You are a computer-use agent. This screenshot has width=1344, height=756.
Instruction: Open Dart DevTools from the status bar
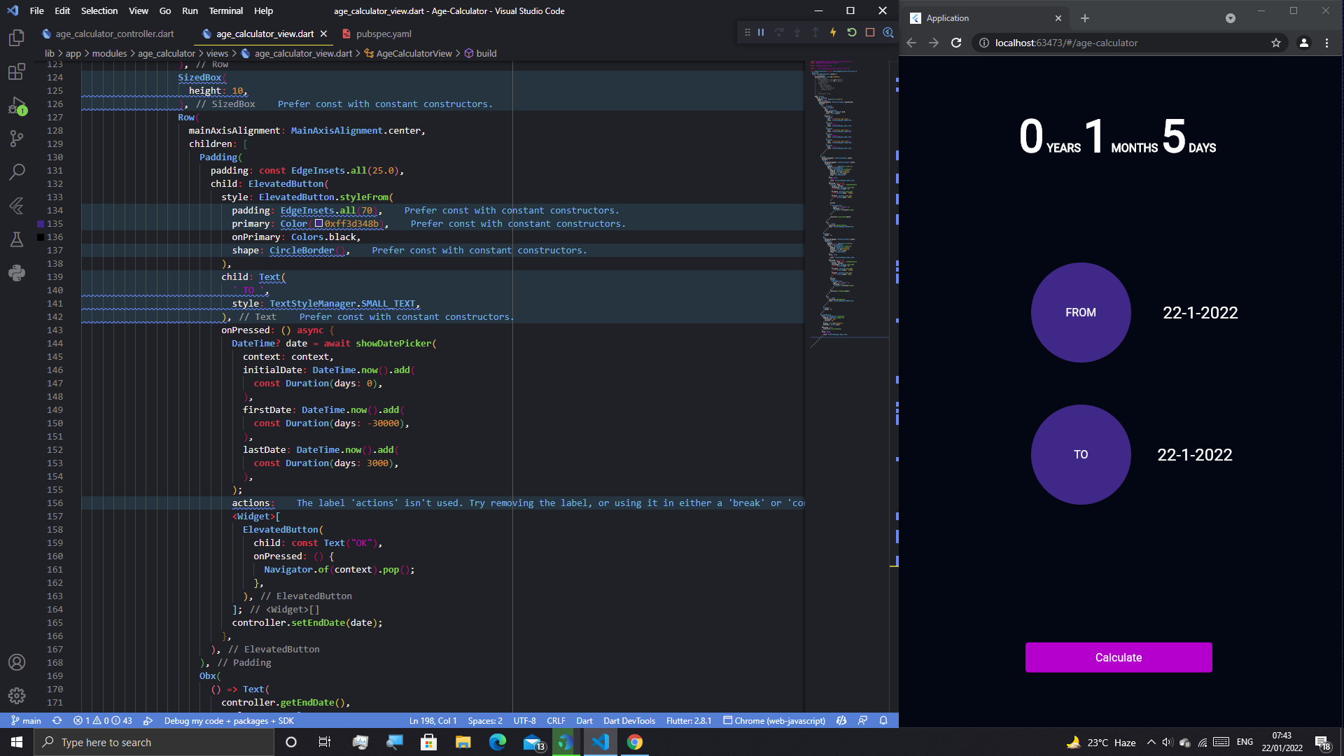629,720
